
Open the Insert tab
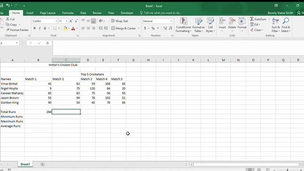[x=30, y=13]
